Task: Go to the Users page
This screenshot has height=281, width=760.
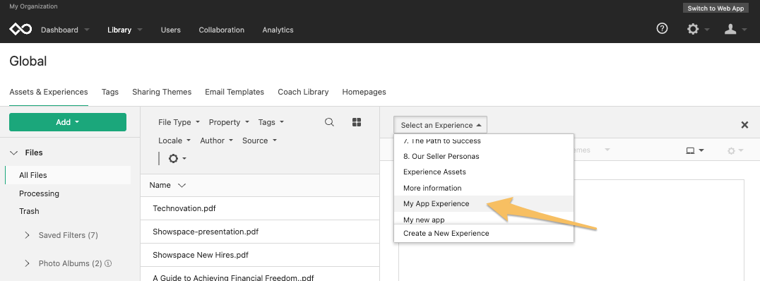Action: click(x=171, y=30)
